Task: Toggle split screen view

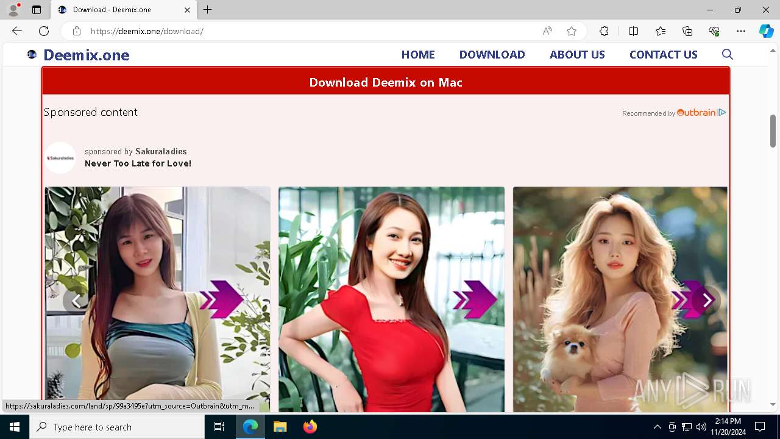Action: [x=633, y=31]
